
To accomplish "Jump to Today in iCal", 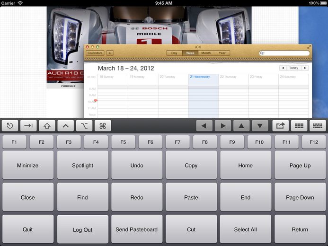I will (294, 68).
